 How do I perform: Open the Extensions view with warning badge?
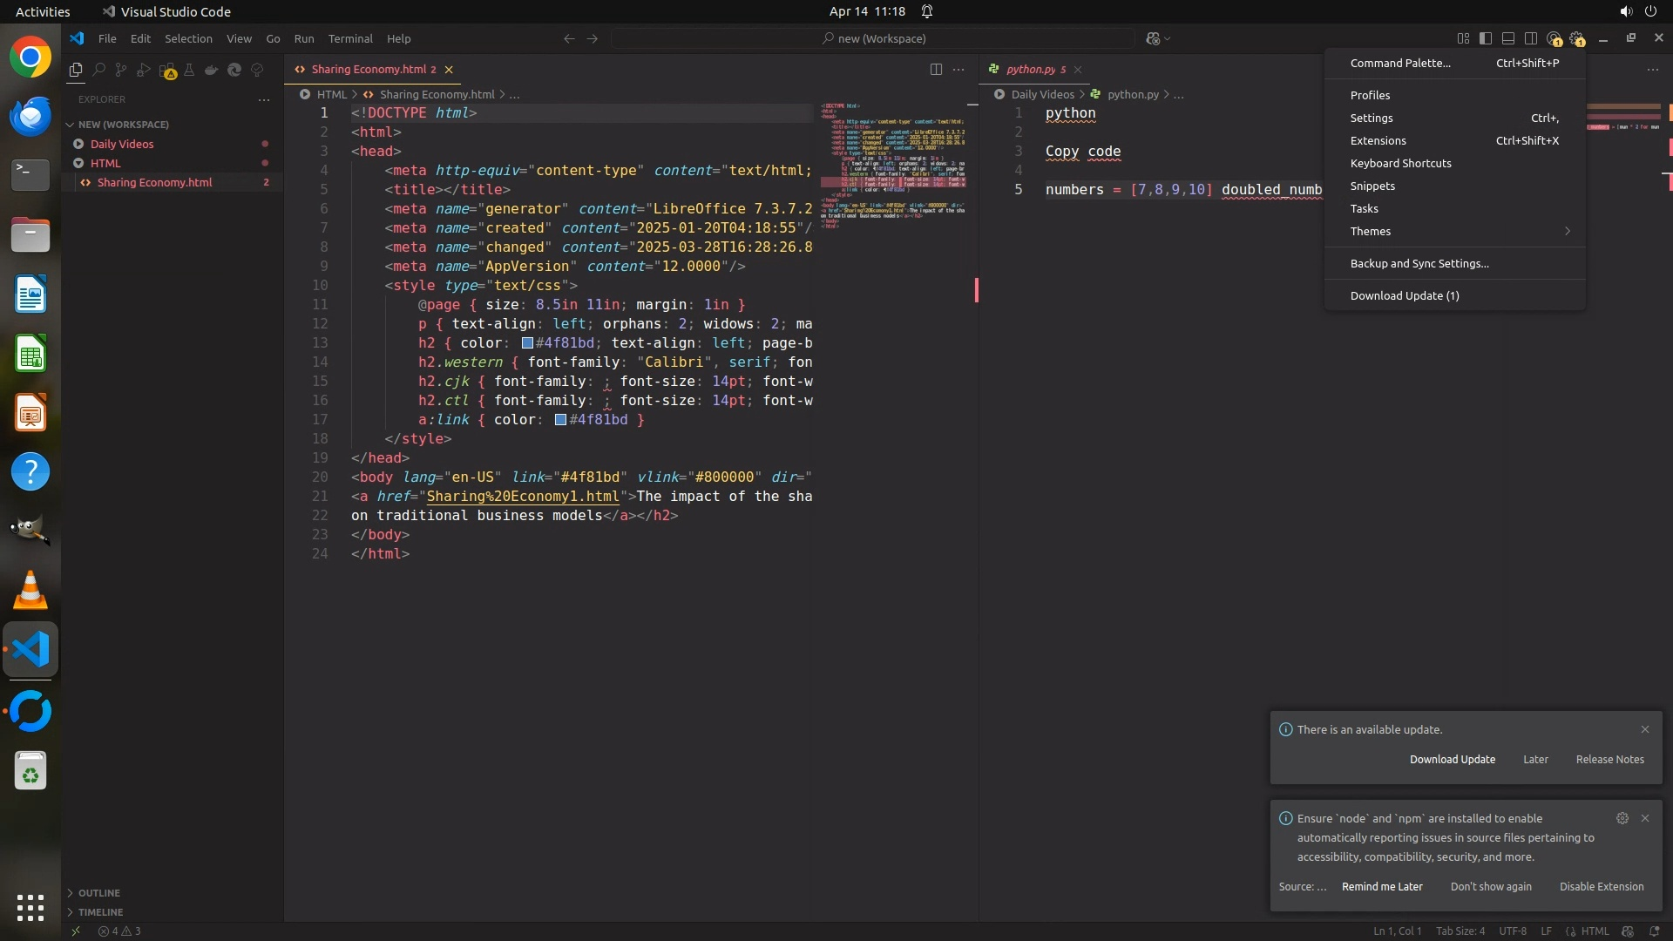[167, 71]
